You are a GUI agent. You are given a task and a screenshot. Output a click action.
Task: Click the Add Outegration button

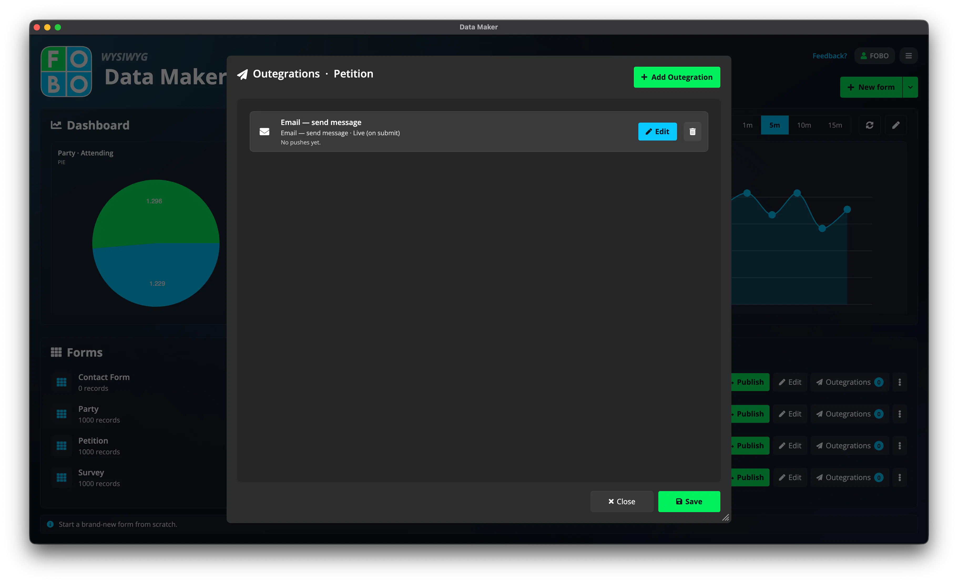[676, 77]
